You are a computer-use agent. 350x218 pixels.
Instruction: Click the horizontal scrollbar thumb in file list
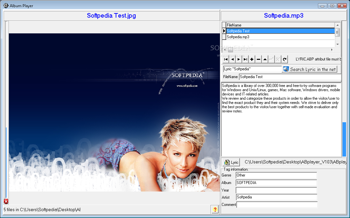pos(231,50)
